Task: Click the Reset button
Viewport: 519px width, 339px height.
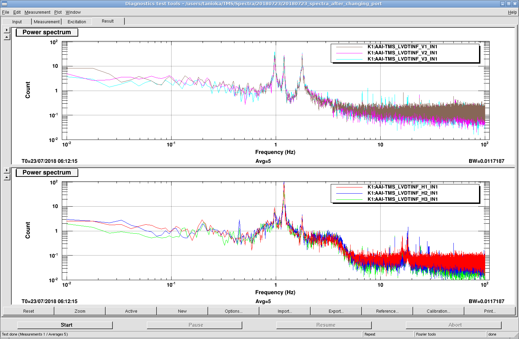Action: point(29,311)
